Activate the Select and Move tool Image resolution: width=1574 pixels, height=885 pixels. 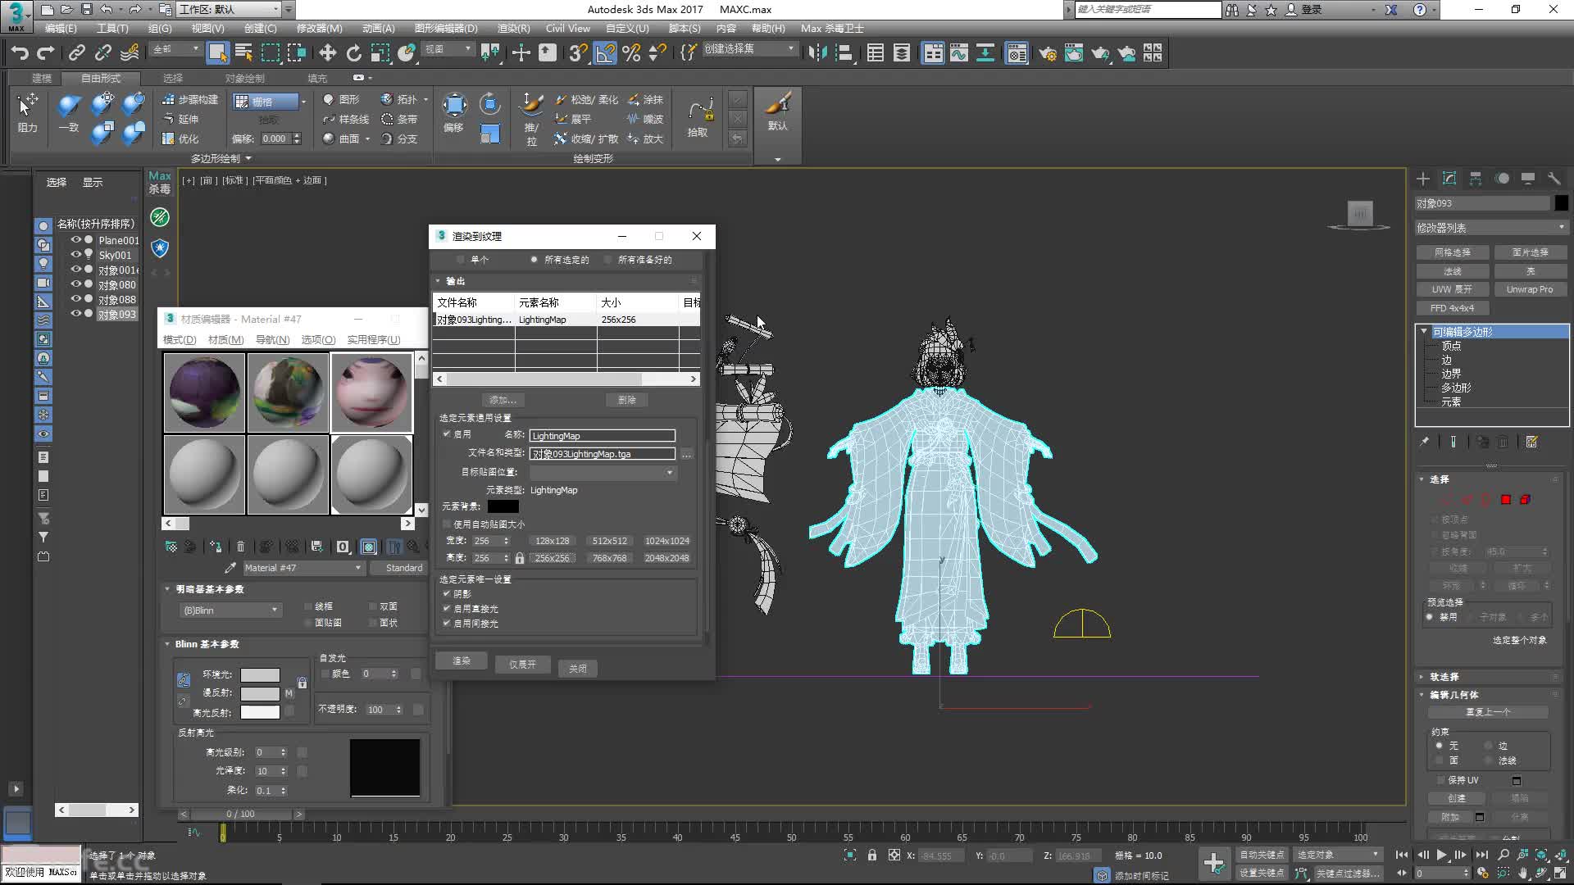327,53
